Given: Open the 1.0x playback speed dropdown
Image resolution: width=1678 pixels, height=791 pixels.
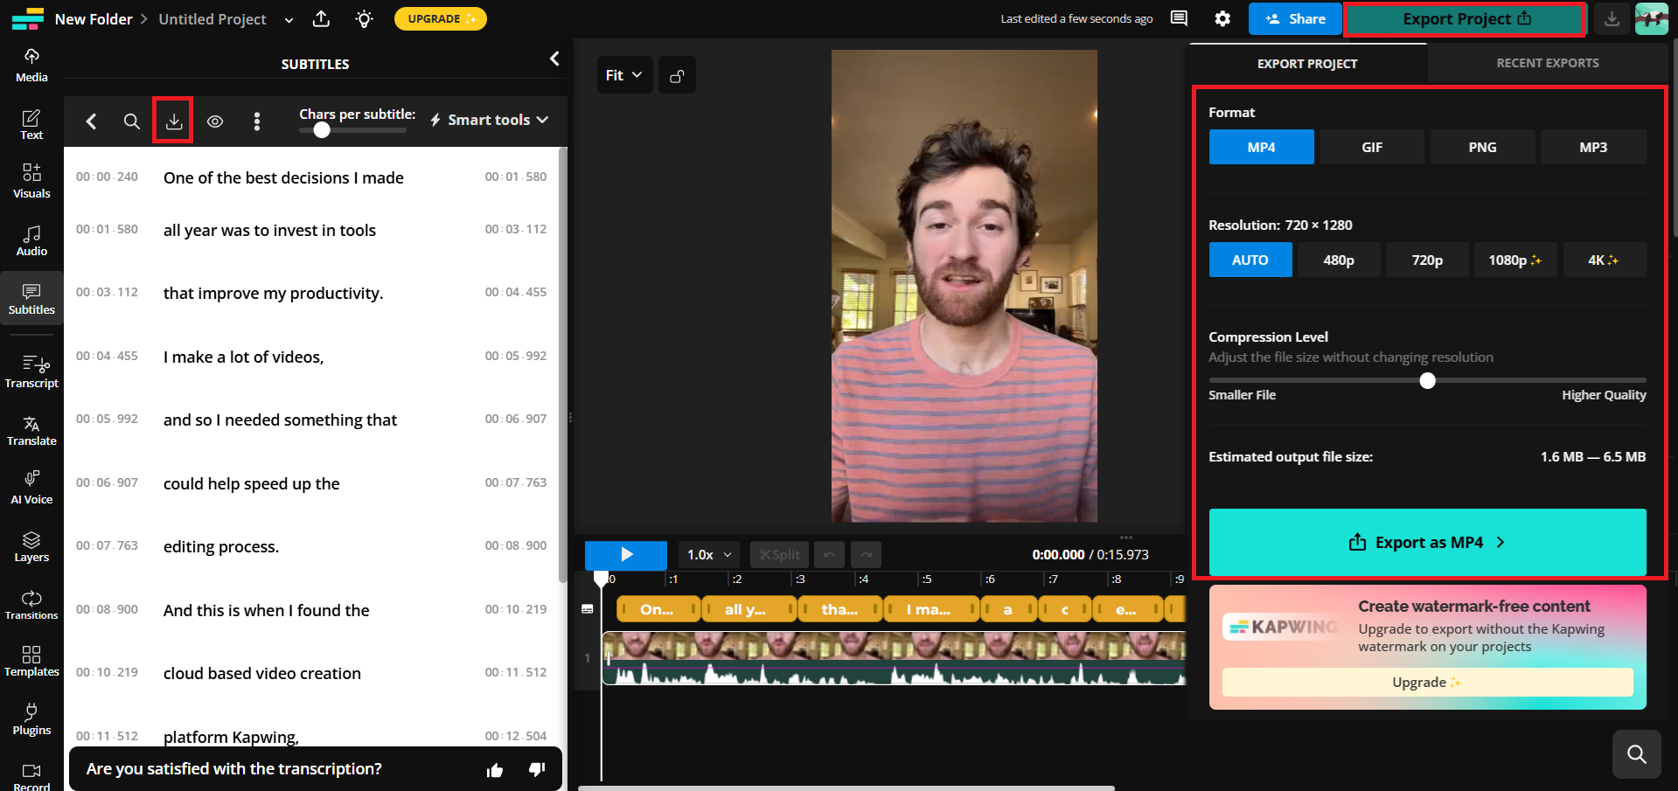Looking at the screenshot, I should (x=709, y=554).
